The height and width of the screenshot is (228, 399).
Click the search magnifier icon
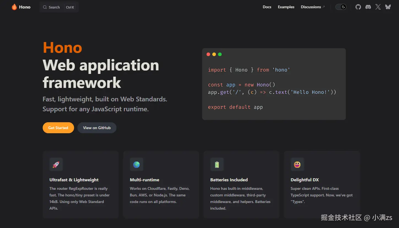pos(45,7)
